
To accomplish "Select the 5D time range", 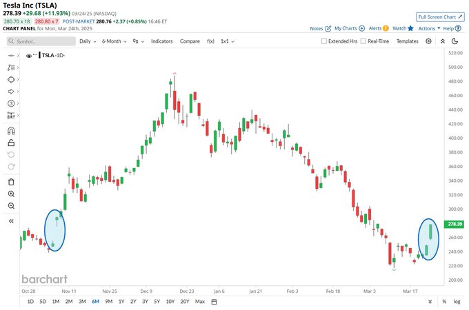I will 43,302.
